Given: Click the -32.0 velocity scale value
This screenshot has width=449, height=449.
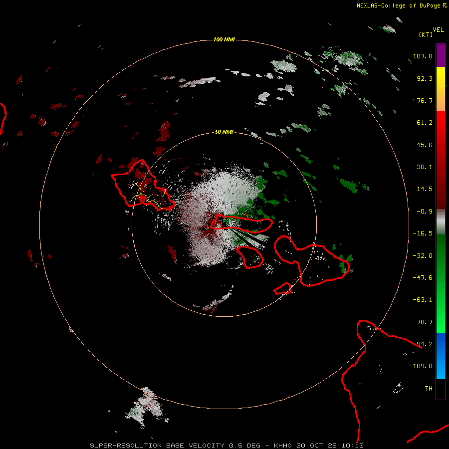Looking at the screenshot, I should pyautogui.click(x=423, y=256).
